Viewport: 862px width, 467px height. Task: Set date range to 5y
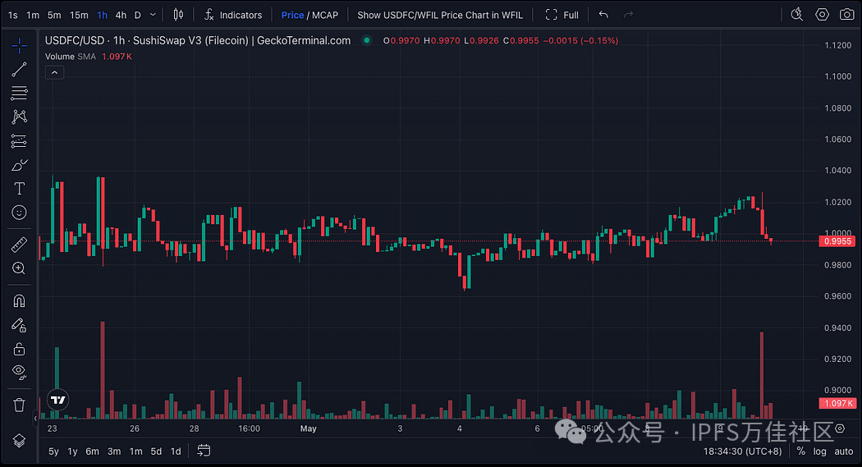[x=53, y=451]
